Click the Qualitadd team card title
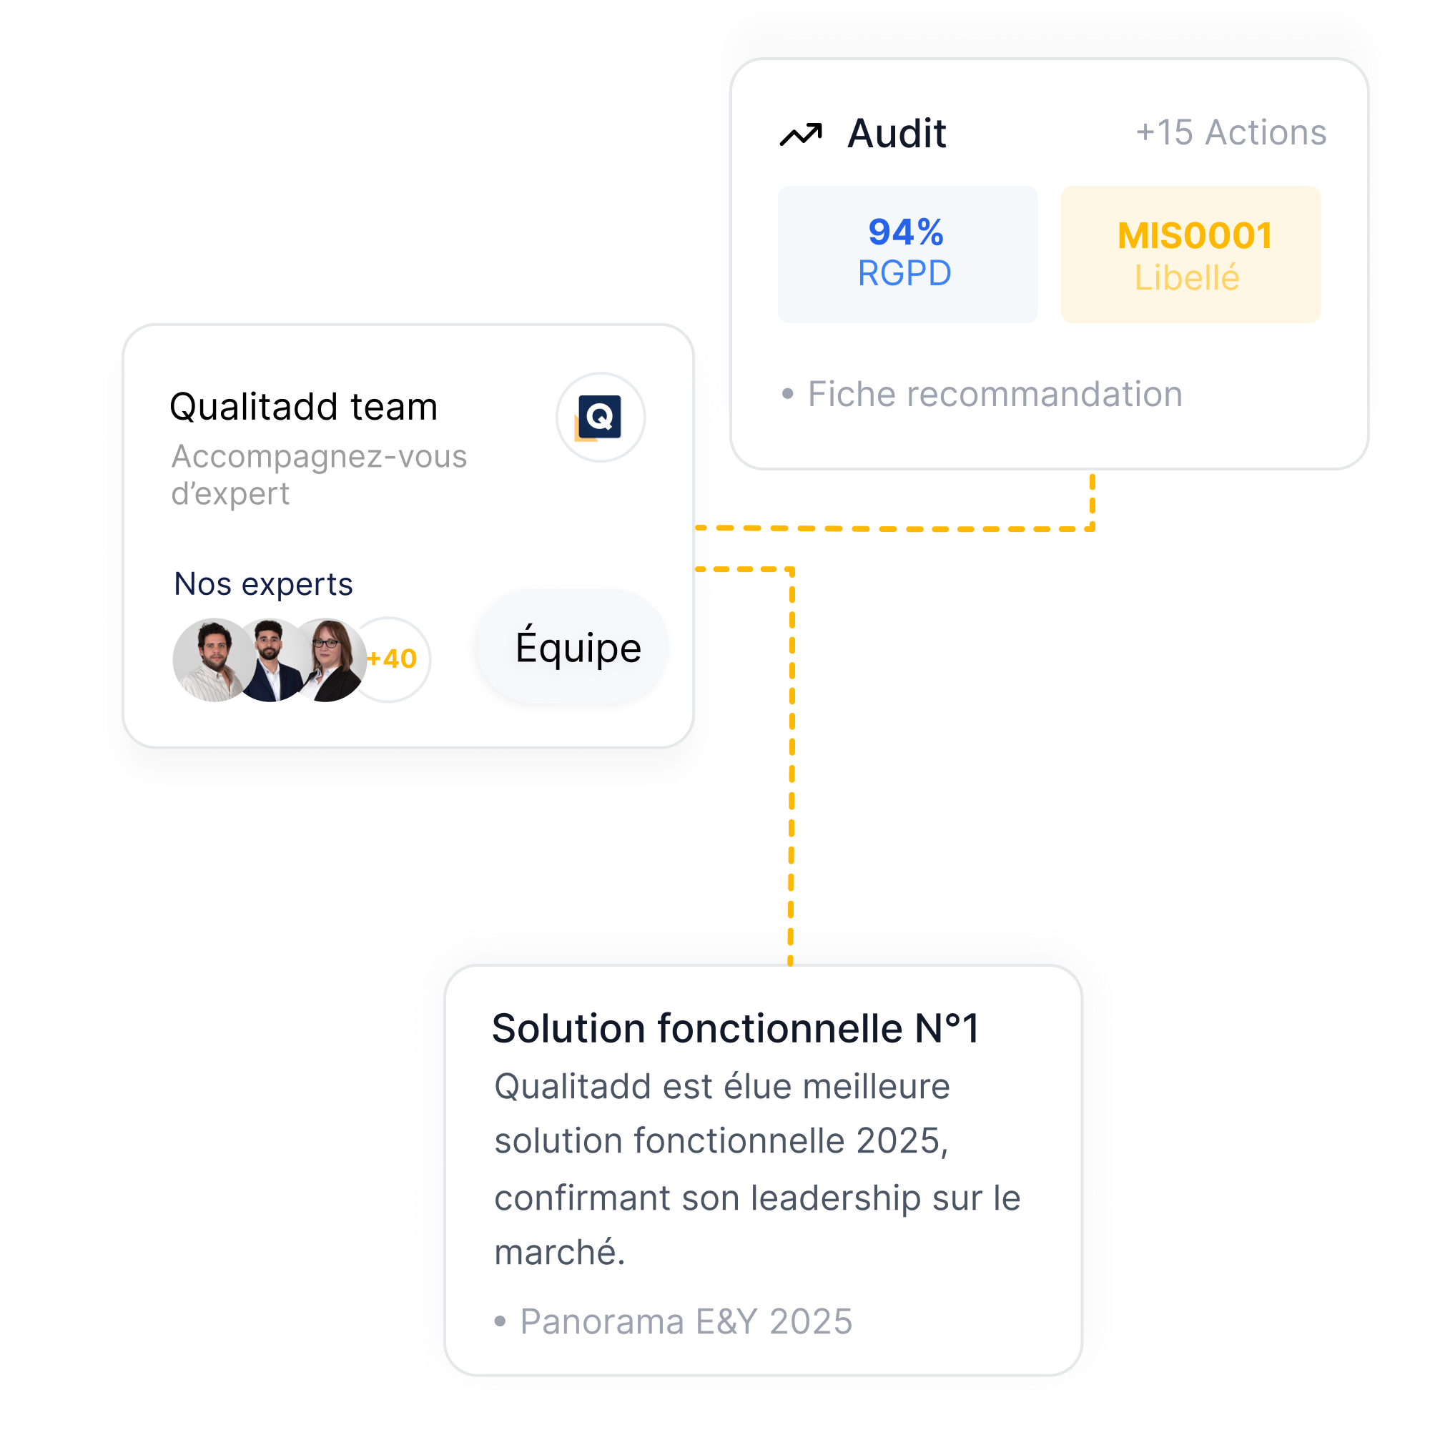Screen dimensions: 1430x1430 point(303,406)
